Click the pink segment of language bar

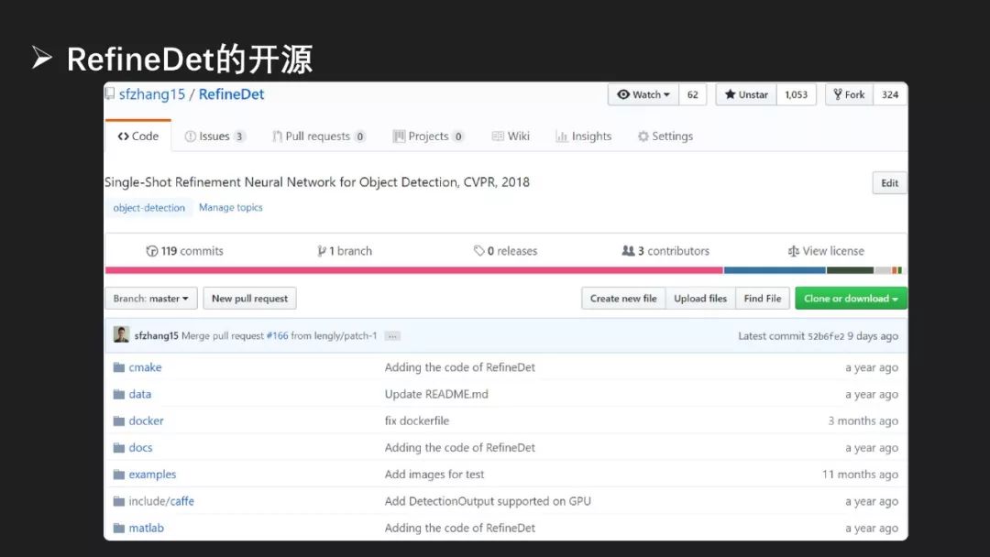414,270
